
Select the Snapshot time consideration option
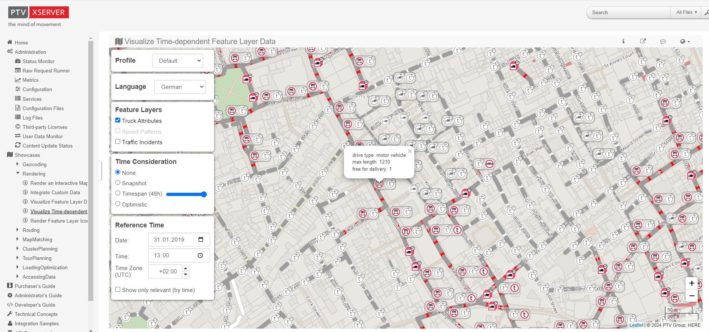(x=118, y=183)
